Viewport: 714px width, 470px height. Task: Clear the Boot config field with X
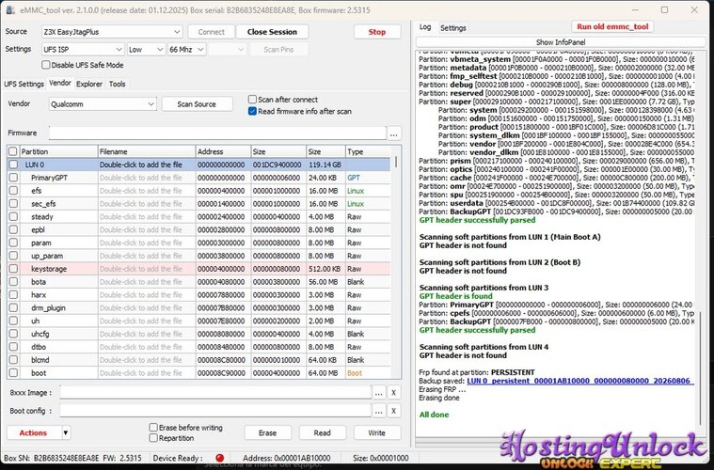pyautogui.click(x=393, y=411)
